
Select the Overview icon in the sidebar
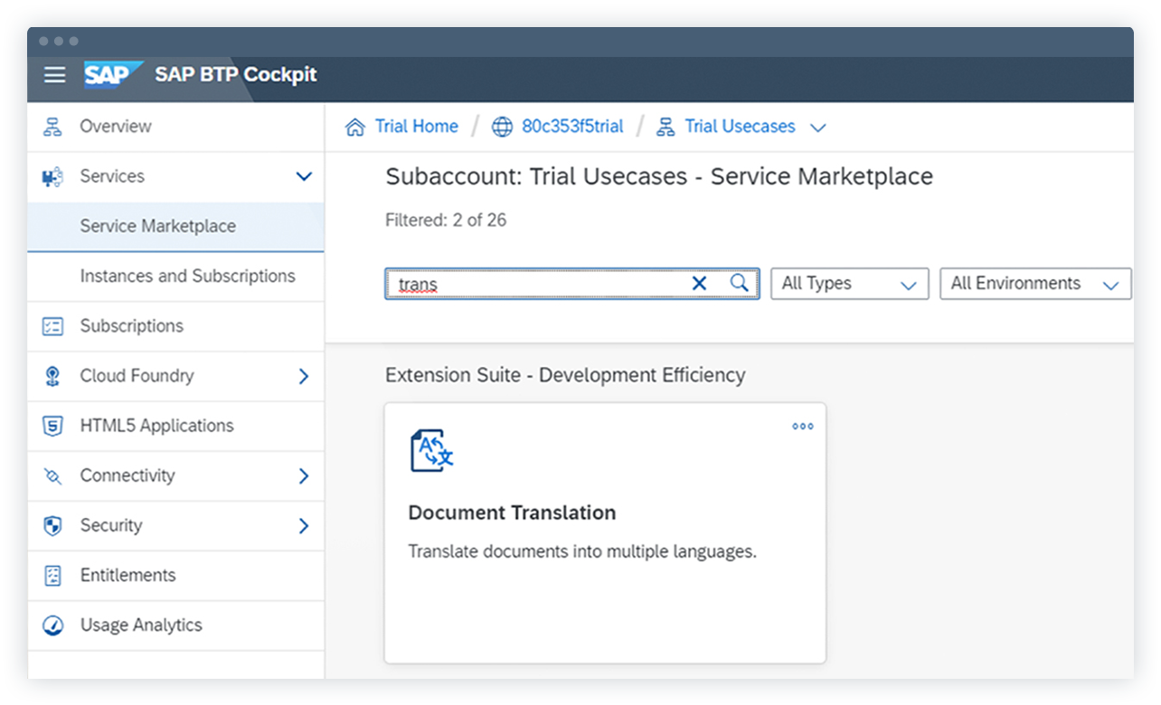click(x=52, y=126)
